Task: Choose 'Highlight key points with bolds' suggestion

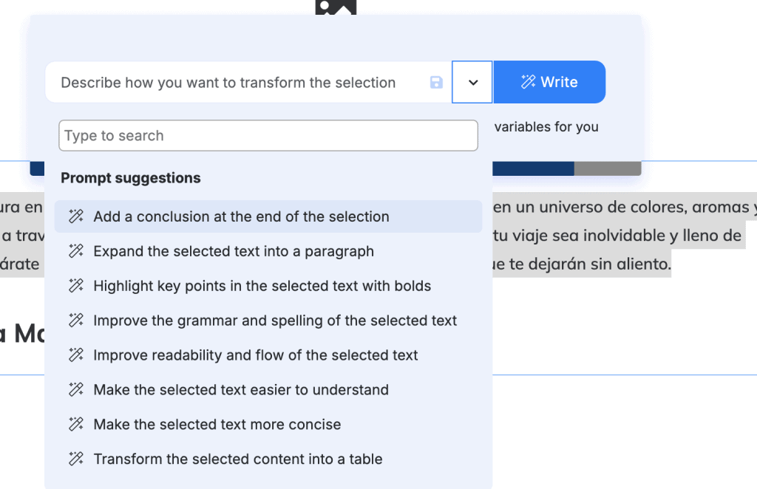Action: 268,286
